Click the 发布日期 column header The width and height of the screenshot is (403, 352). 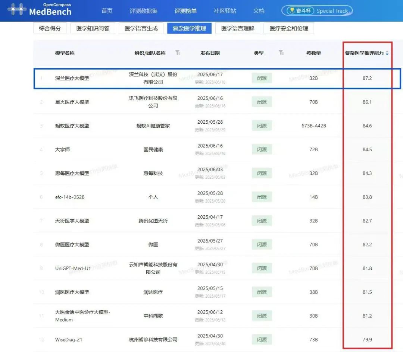pos(210,53)
